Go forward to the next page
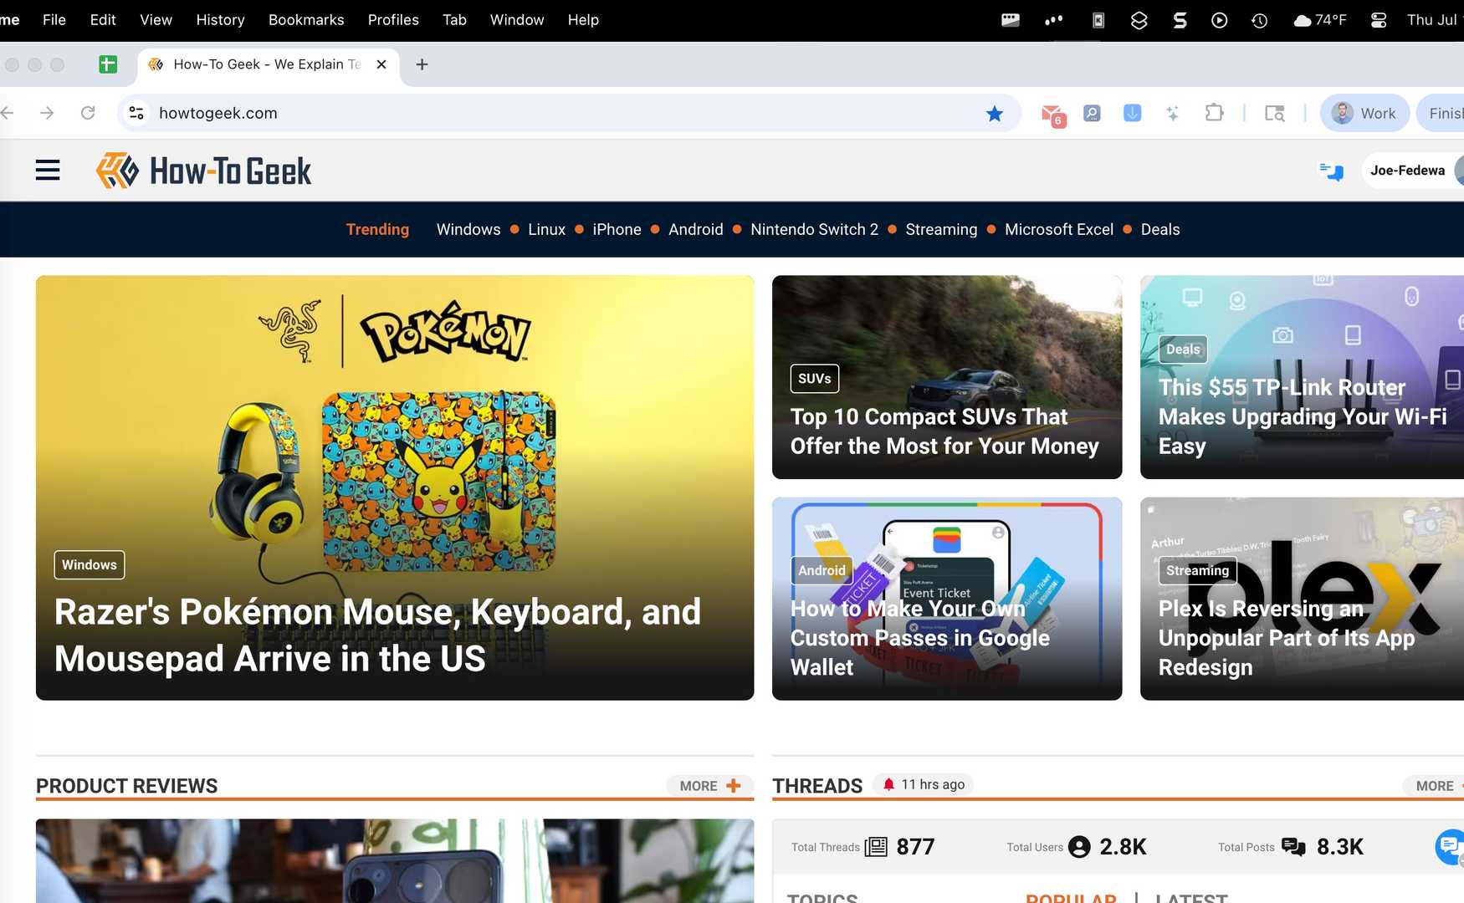Viewport: 1464px width, 903px height. 47,113
